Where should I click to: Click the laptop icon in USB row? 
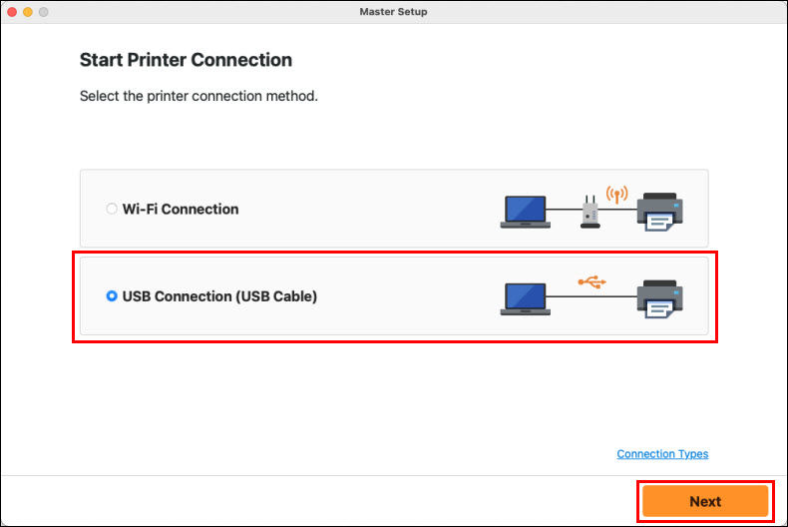525,299
